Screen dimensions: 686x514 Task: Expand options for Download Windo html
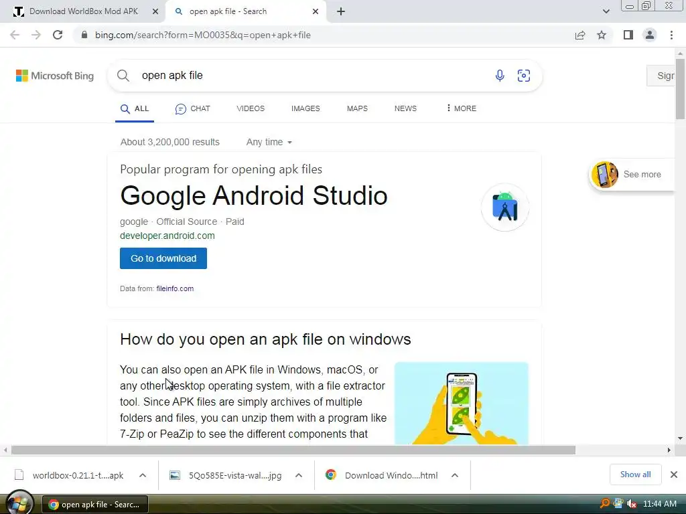(455, 475)
